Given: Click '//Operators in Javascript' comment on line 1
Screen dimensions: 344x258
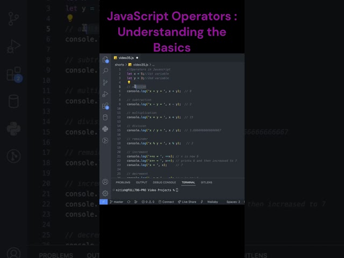Looking at the screenshot, I should coord(148,69).
